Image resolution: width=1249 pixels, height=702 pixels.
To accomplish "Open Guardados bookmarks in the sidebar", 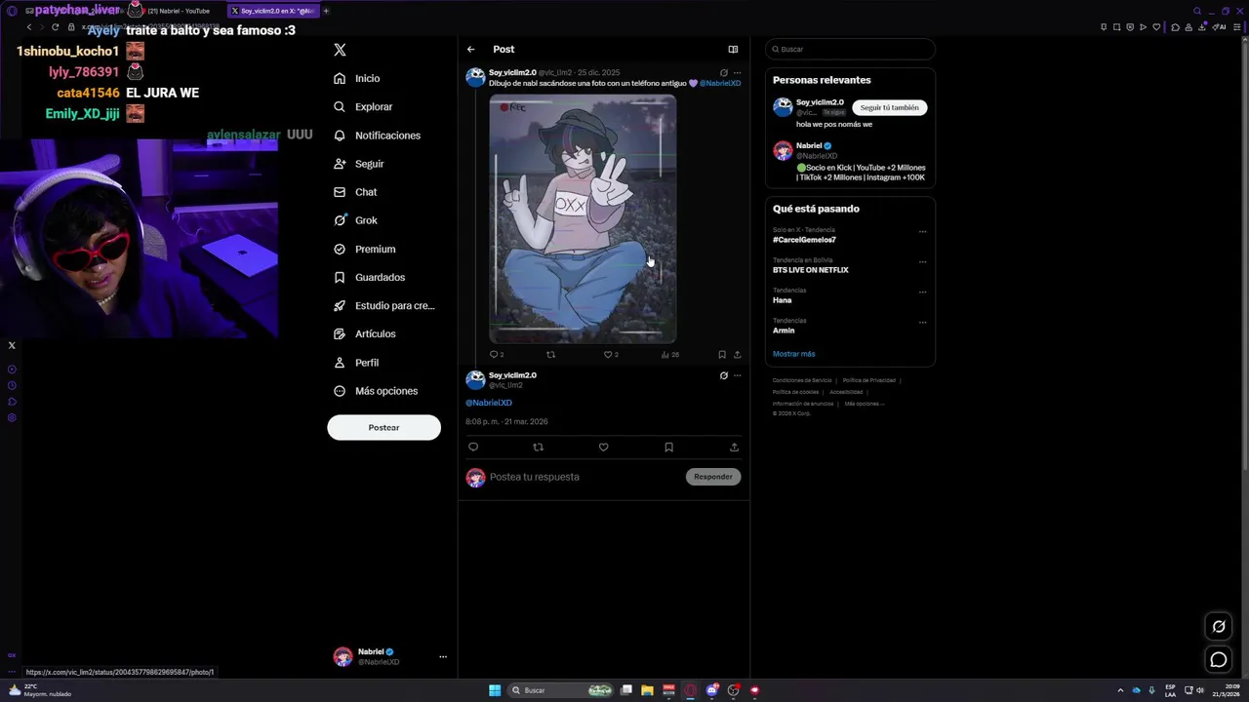I will 369,277.
